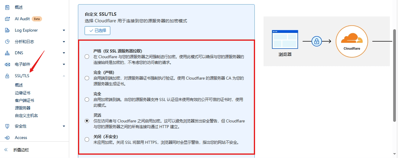This screenshot has height=158, width=398.
Task: Select the 灵活 radio button
Action: click(87, 121)
